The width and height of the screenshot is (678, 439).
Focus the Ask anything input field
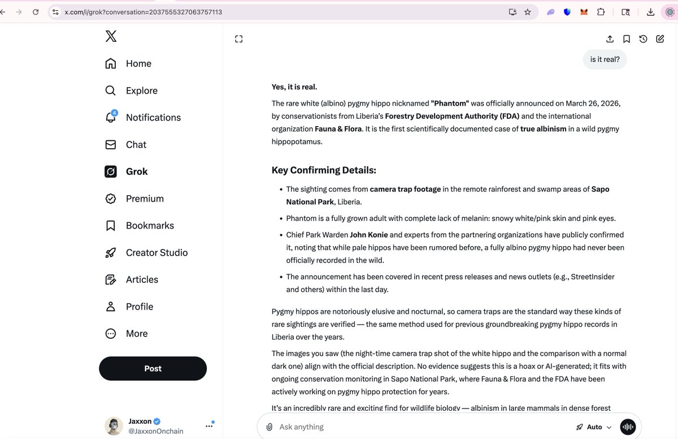click(424, 427)
